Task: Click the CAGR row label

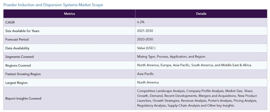Action: [x=10, y=23]
